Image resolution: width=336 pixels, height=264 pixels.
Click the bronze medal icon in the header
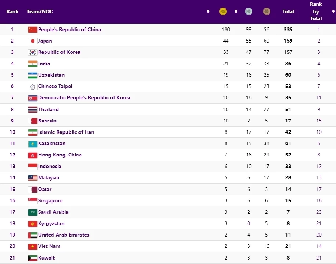click(266, 11)
